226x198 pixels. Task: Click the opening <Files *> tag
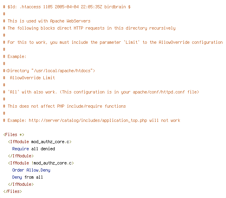(14, 135)
